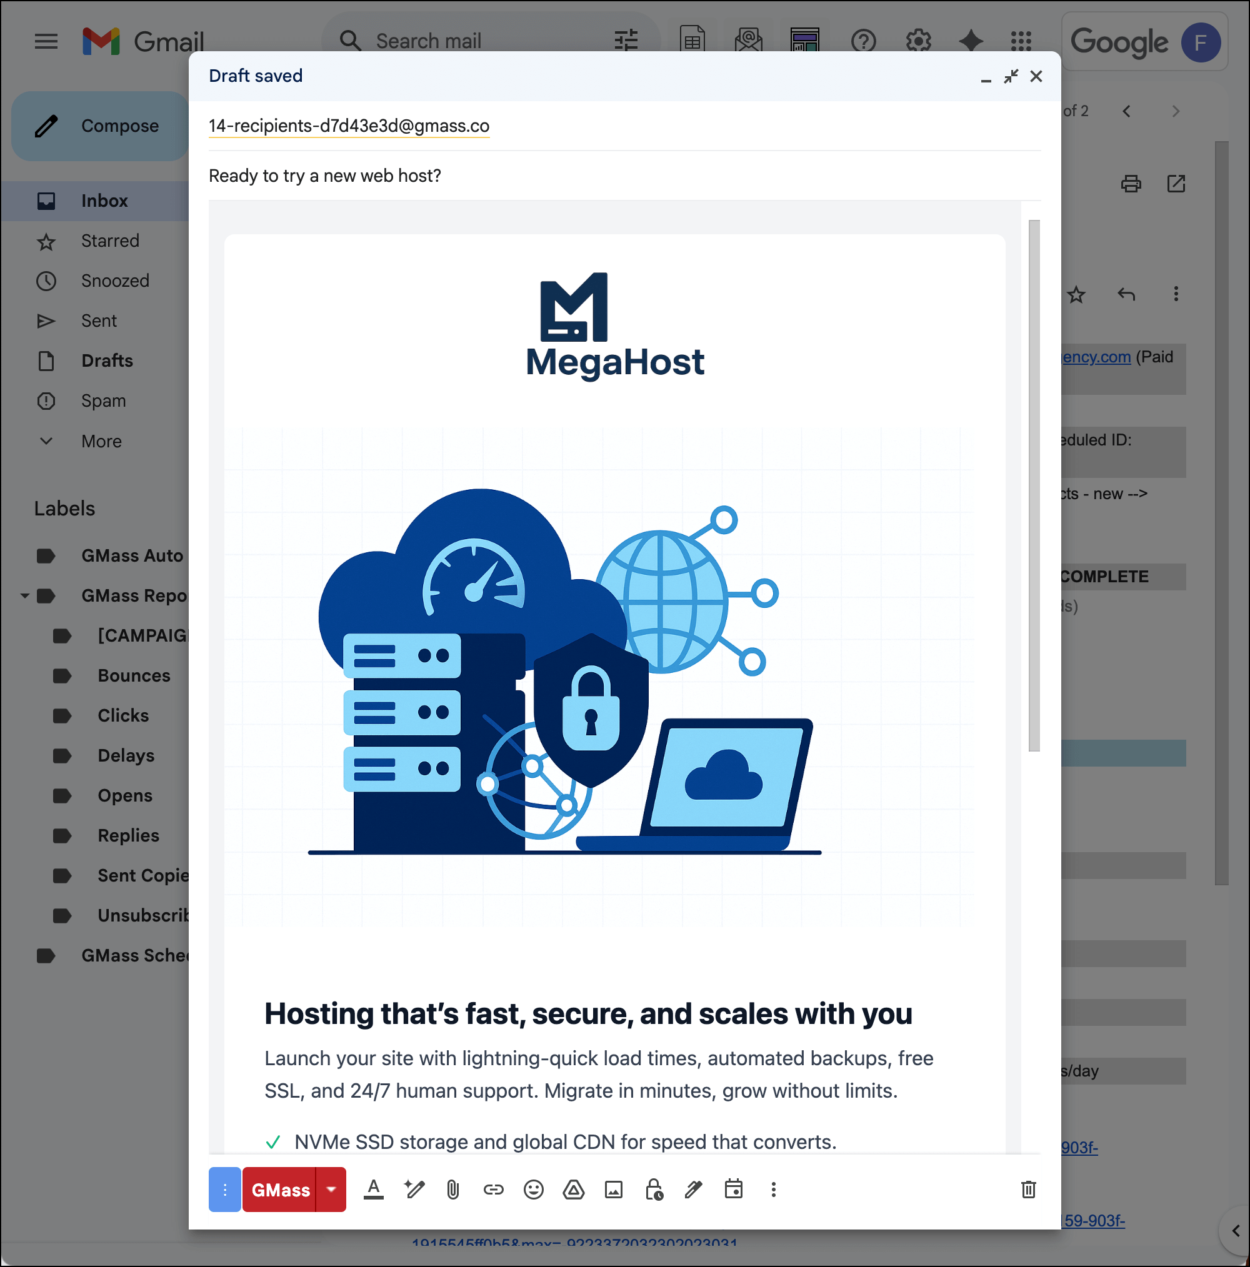Image resolution: width=1250 pixels, height=1267 pixels.
Task: Click the red GMass send button
Action: [x=280, y=1190]
